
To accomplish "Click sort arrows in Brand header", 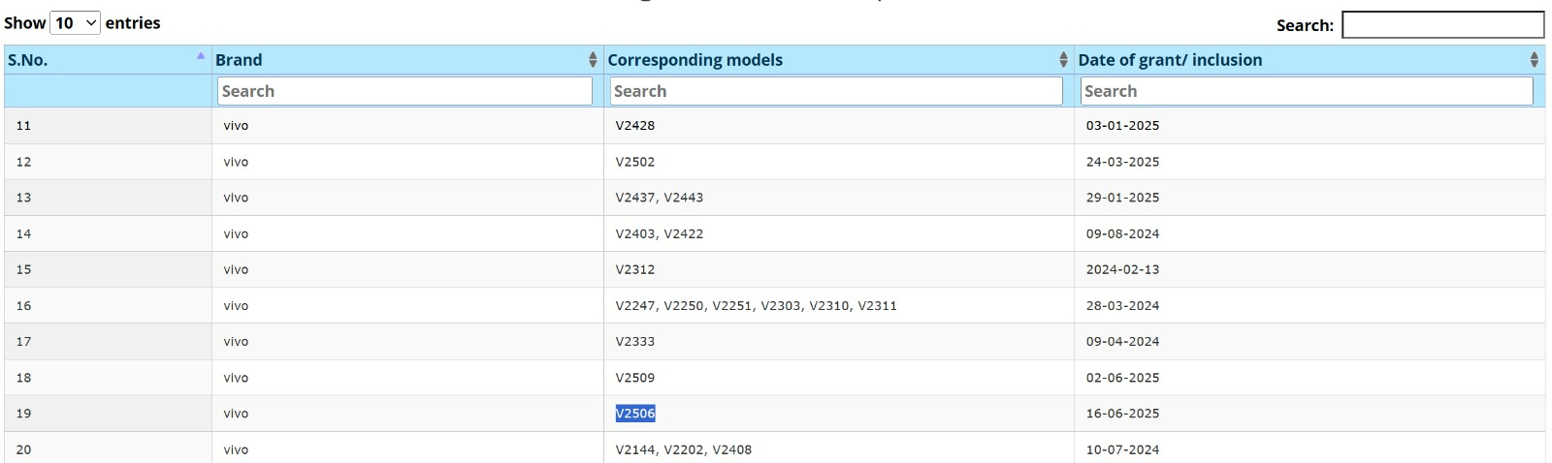I will (x=593, y=60).
